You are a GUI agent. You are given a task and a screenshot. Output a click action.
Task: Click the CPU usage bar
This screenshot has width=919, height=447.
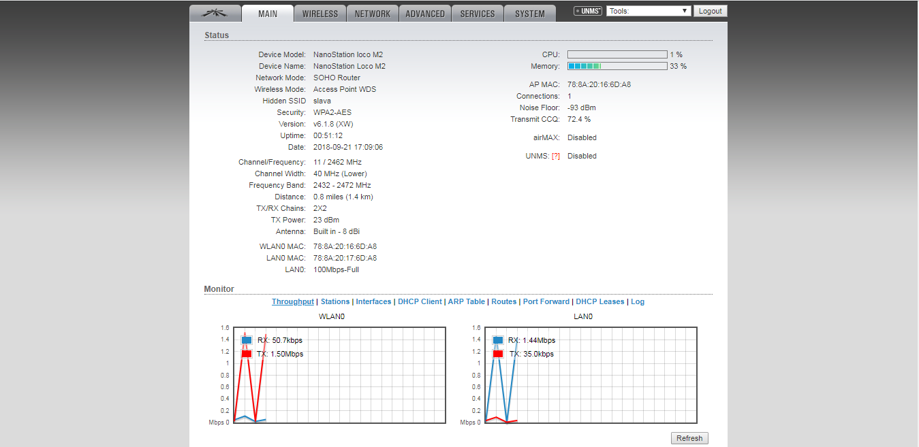tap(617, 54)
